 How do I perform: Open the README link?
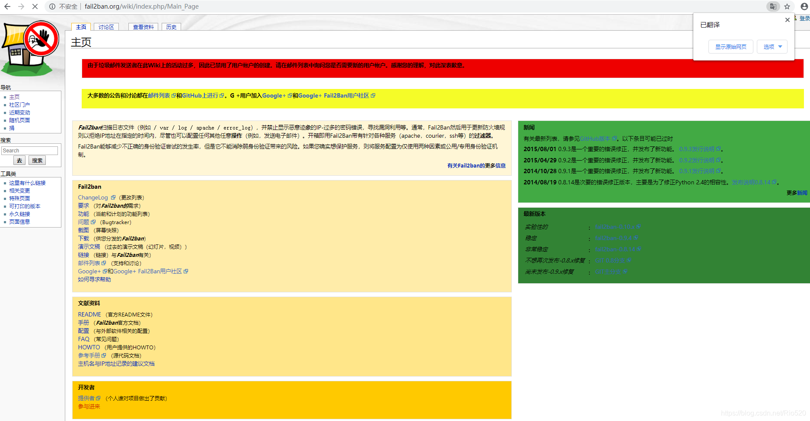[x=89, y=314]
